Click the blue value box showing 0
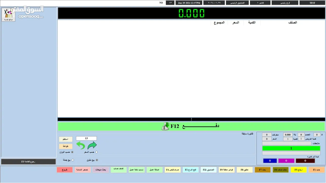The width and height of the screenshot is (326, 183). click(x=270, y=161)
